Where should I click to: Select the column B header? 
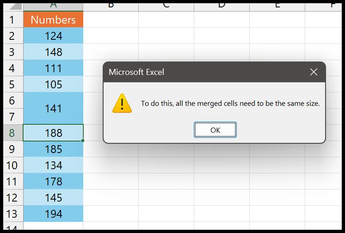pyautogui.click(x=111, y=6)
